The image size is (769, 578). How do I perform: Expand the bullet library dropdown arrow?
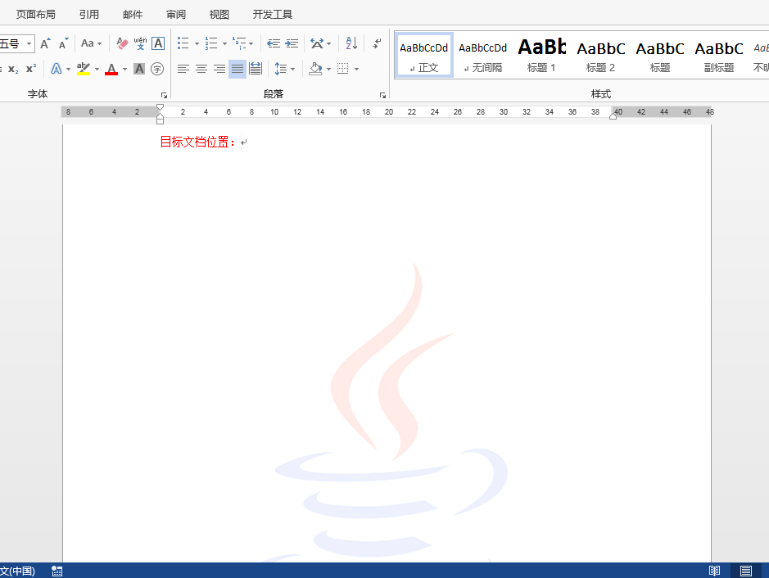(197, 44)
